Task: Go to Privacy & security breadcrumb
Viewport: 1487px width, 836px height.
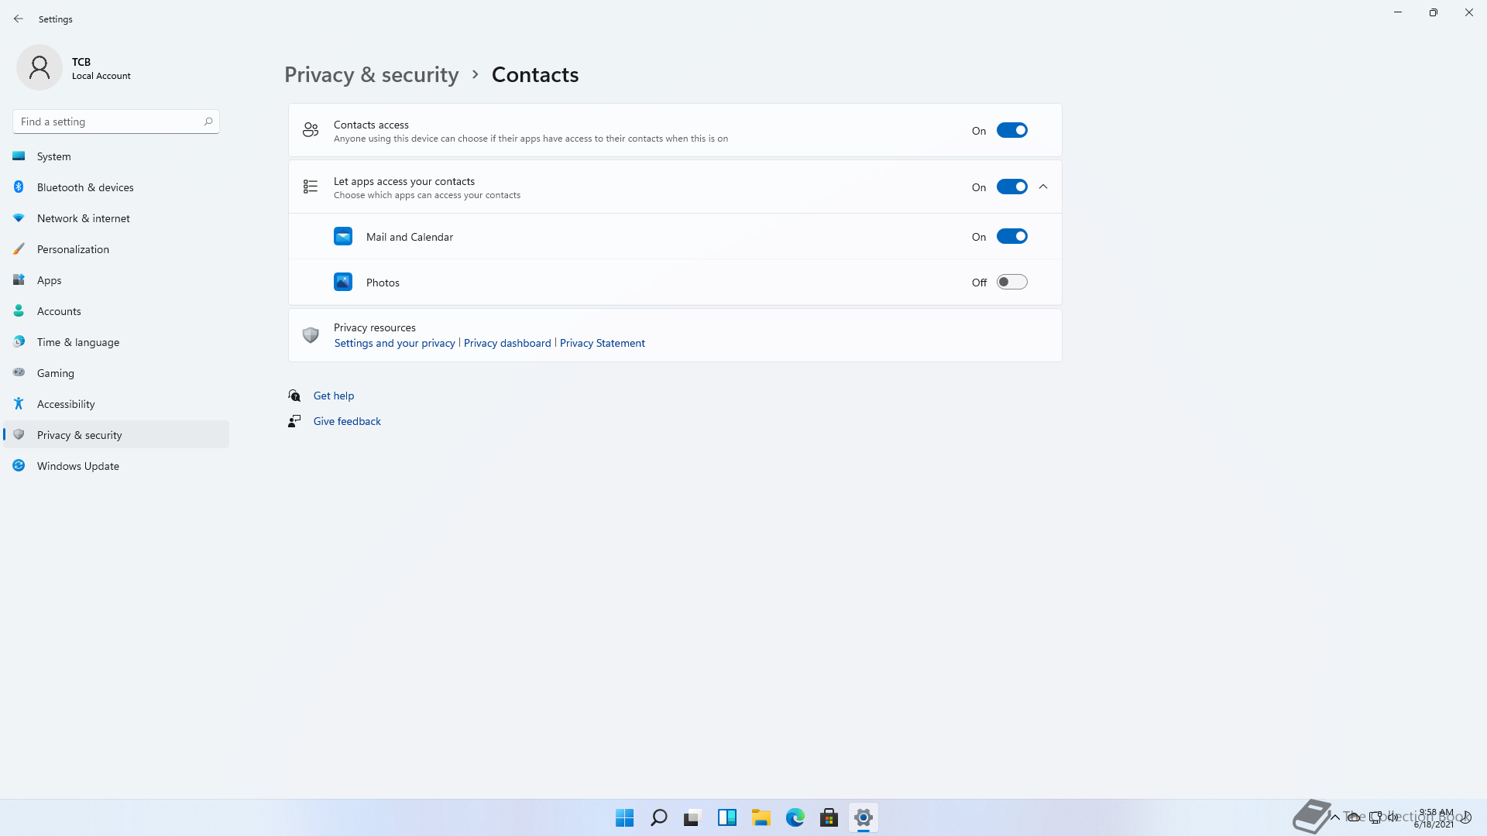Action: point(371,74)
